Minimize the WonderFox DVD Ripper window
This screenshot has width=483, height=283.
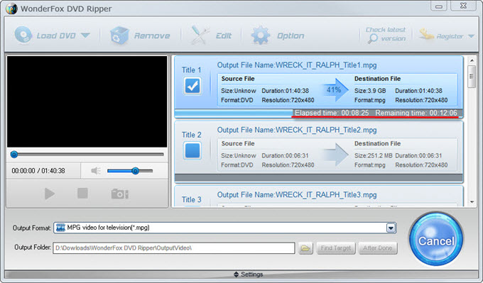[x=439, y=6]
